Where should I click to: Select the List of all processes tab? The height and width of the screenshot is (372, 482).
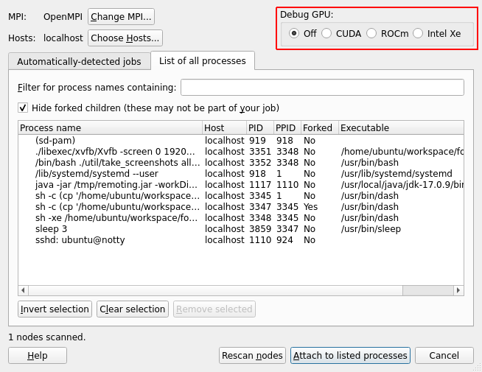203,61
